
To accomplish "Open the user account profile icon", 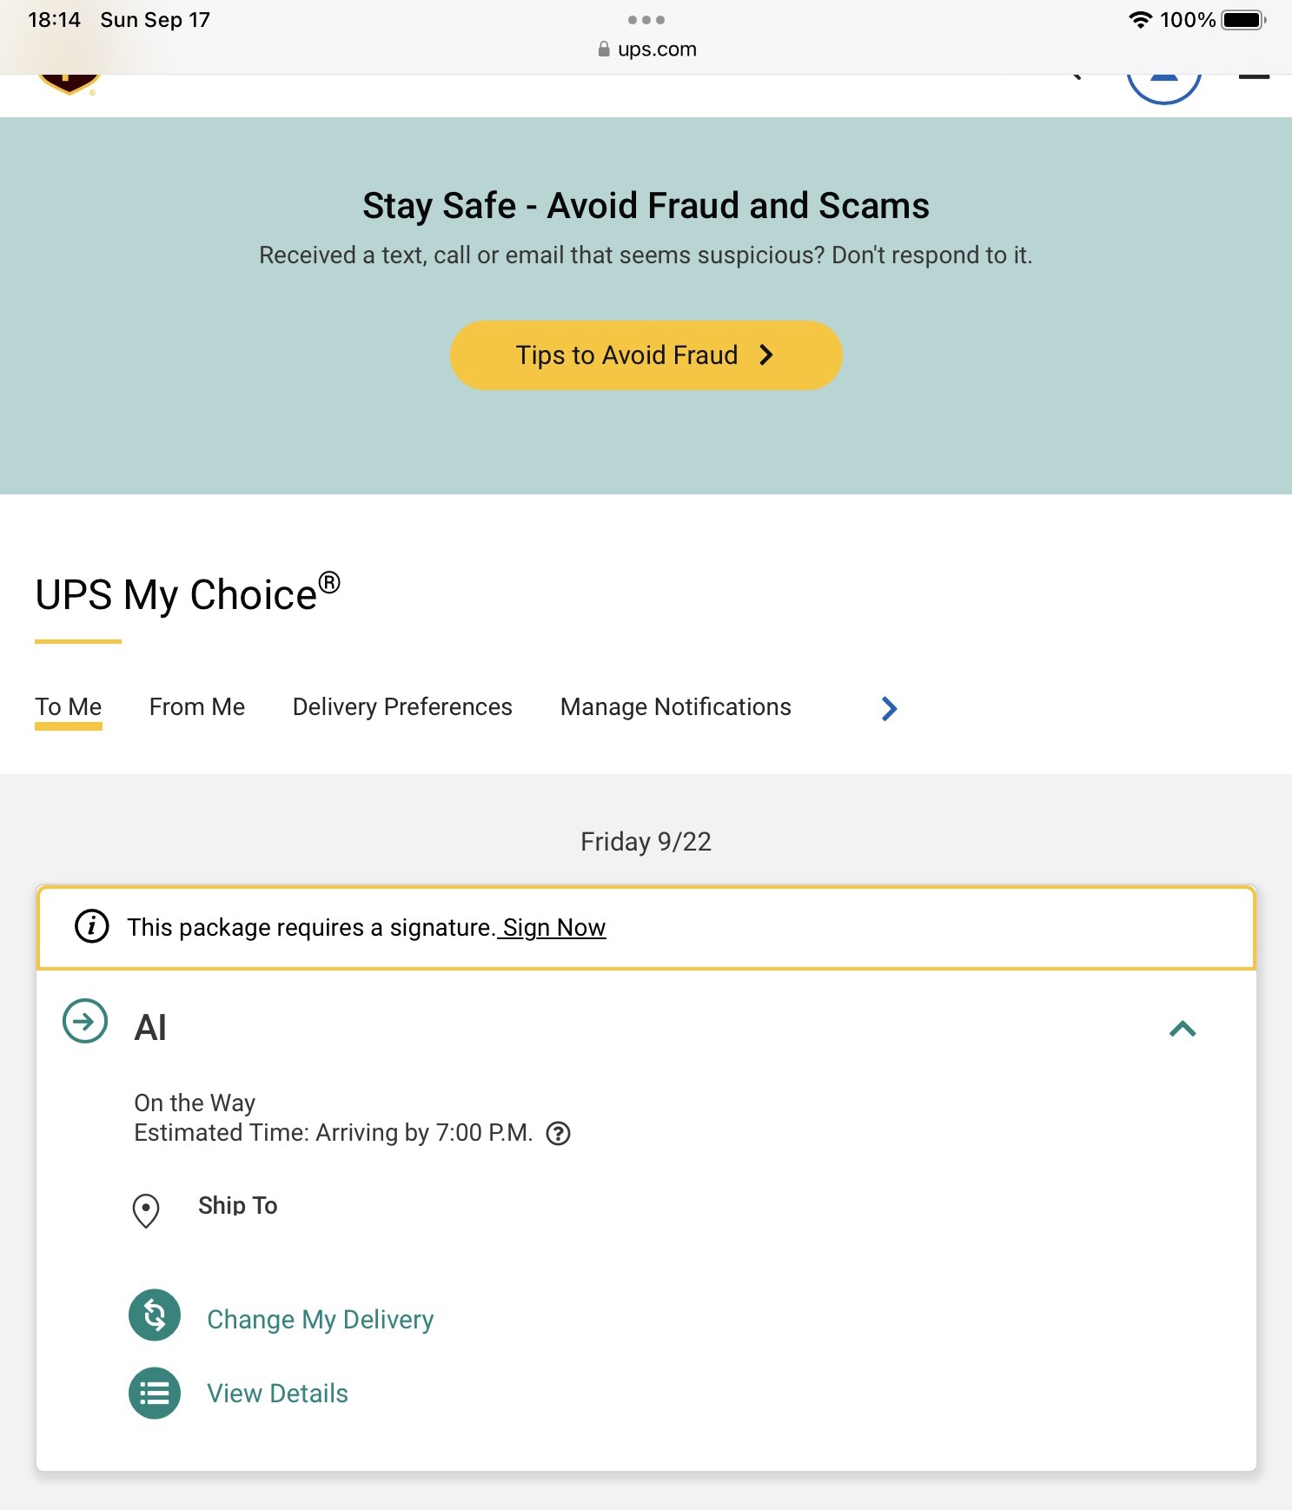I will click(x=1163, y=85).
